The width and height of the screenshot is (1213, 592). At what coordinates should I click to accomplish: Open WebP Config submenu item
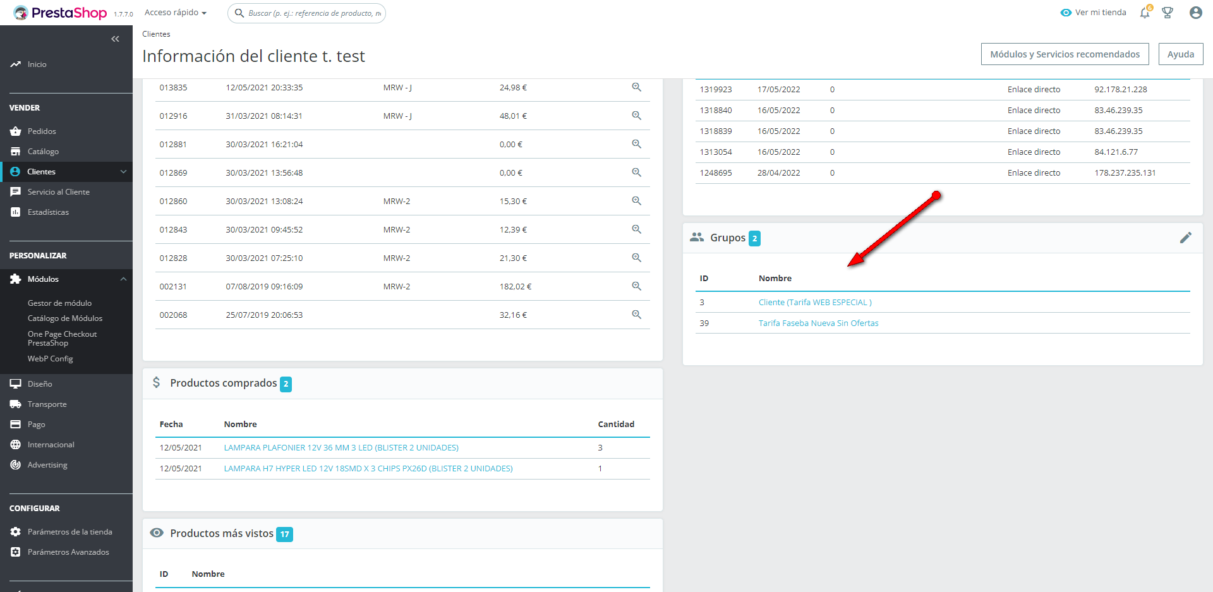click(51, 358)
